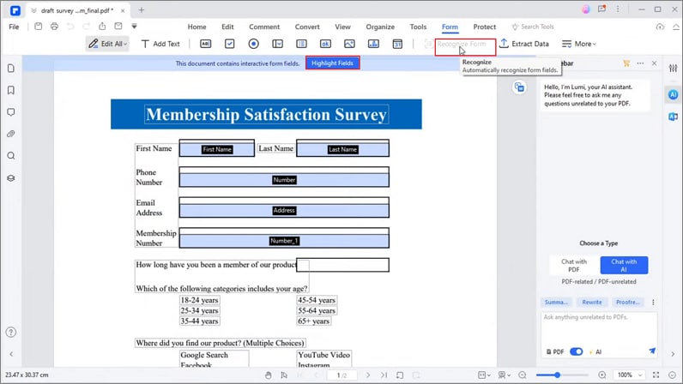Image resolution: width=683 pixels, height=384 pixels.
Task: Click the send arrow in AI chat
Action: (x=652, y=351)
